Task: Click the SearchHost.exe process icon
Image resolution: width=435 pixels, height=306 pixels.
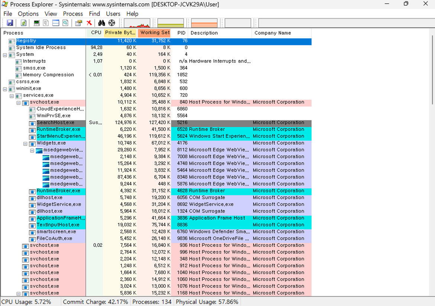Action: pos(32,123)
